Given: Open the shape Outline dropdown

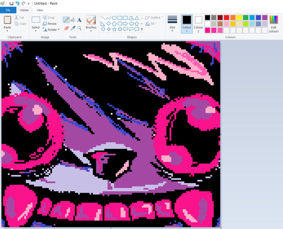Looking at the screenshot, I should pos(154,18).
